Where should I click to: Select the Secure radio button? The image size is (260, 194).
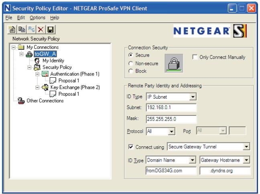coord(131,55)
